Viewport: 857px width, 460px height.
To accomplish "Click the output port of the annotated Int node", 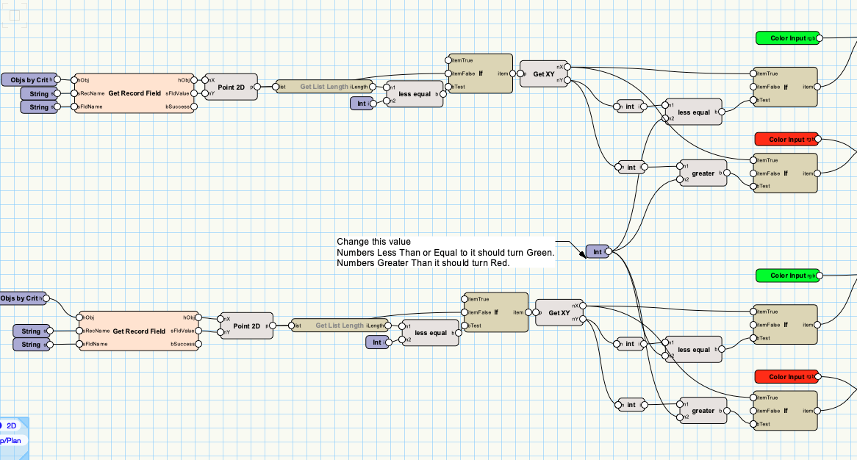I will tap(609, 252).
